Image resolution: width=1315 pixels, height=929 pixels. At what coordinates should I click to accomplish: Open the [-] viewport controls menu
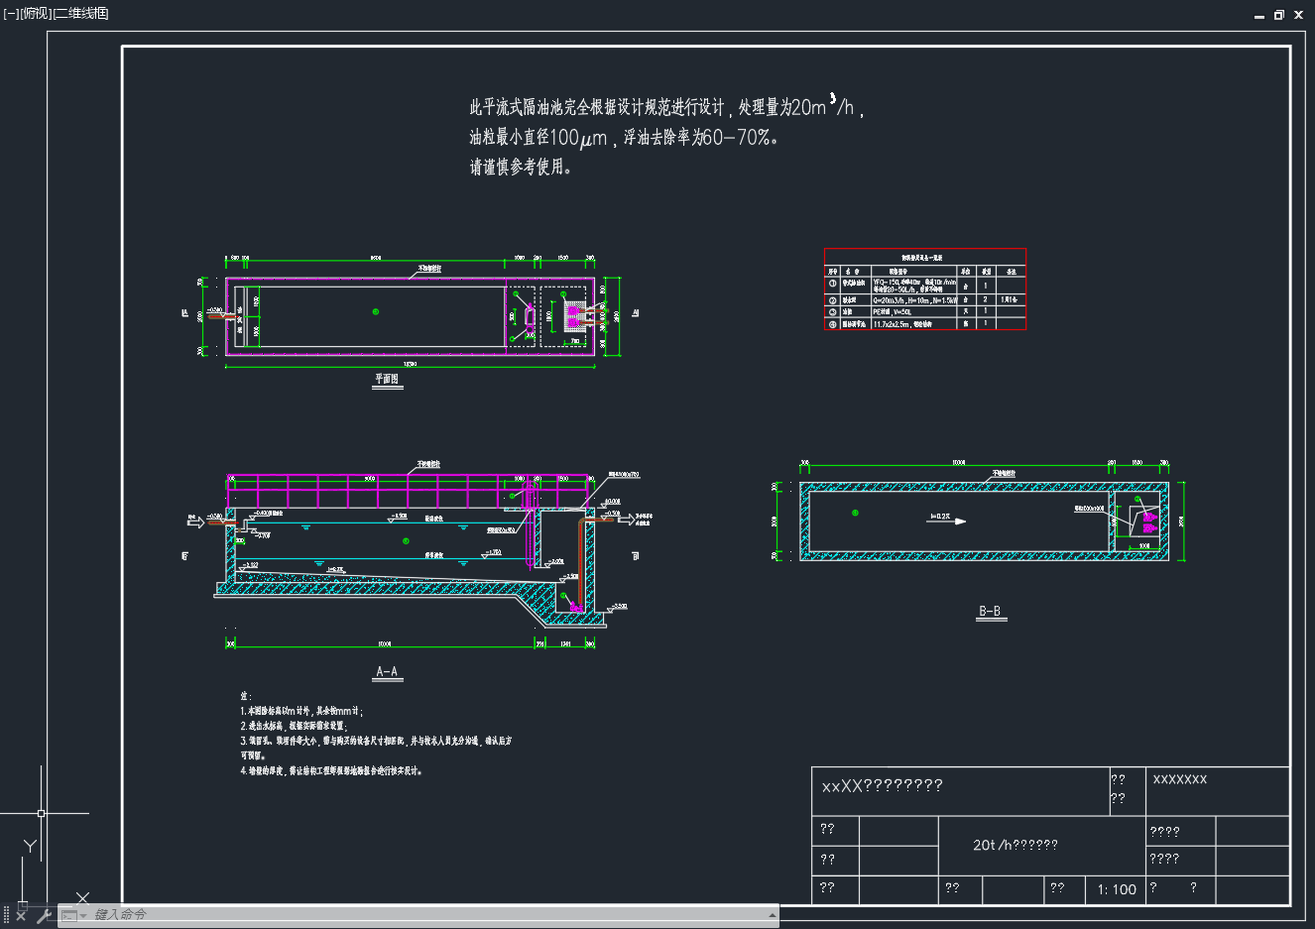click(x=11, y=13)
